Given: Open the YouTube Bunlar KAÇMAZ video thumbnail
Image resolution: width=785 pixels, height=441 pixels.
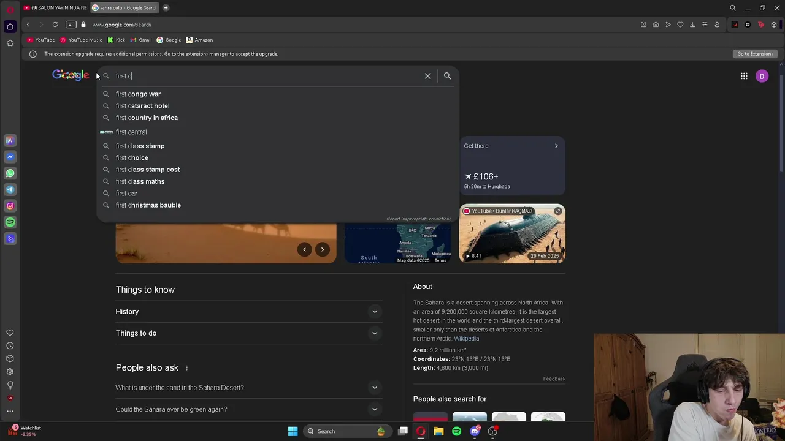Looking at the screenshot, I should click(x=512, y=233).
